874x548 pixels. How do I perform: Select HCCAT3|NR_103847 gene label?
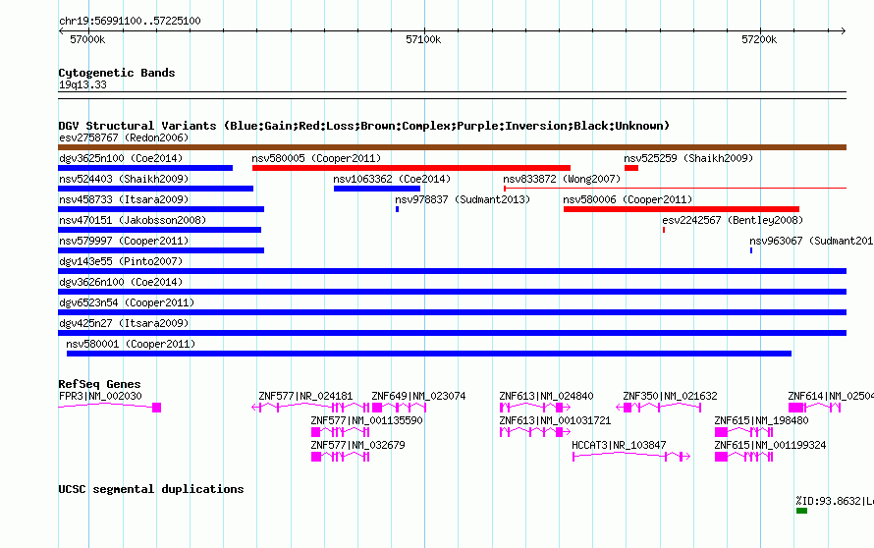click(x=619, y=446)
